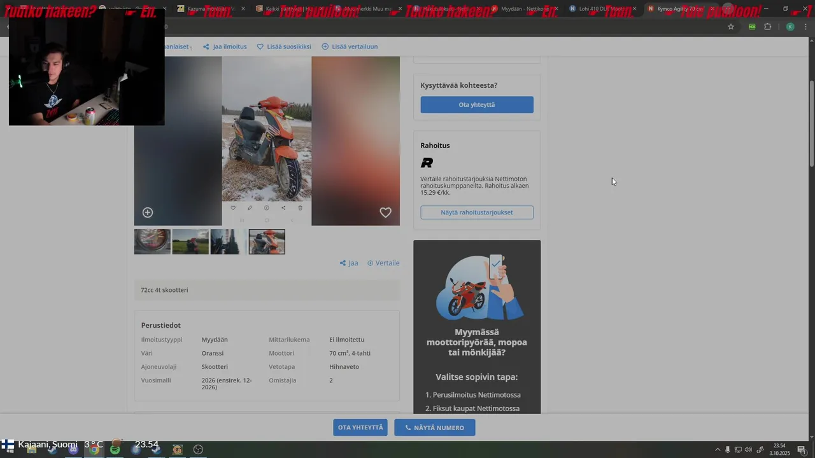Click the page vertical scrollbar
Screen dimensions: 815x458
pos(811,124)
